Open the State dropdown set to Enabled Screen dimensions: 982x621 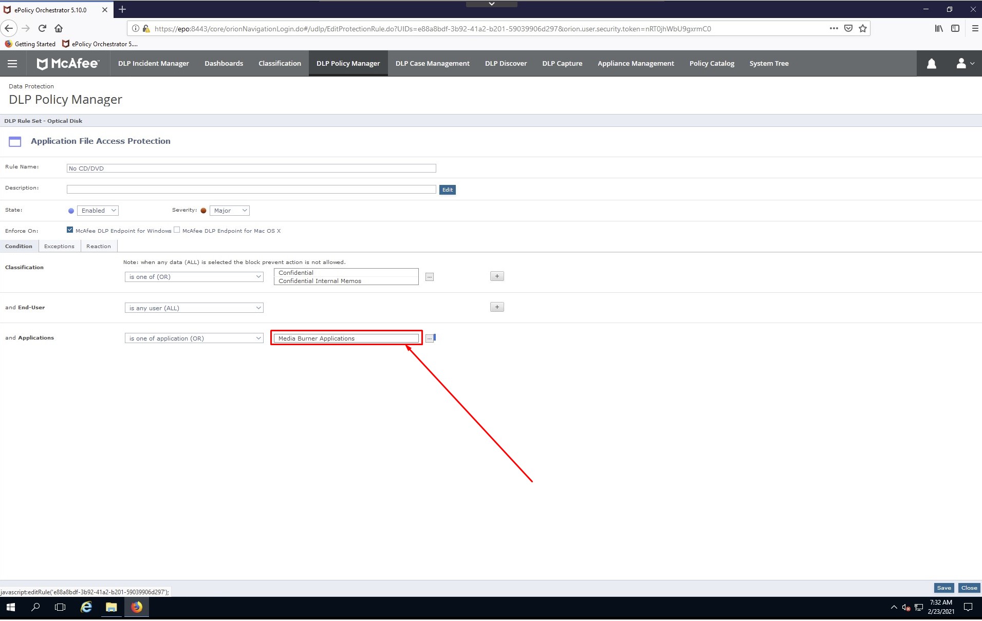click(x=98, y=211)
